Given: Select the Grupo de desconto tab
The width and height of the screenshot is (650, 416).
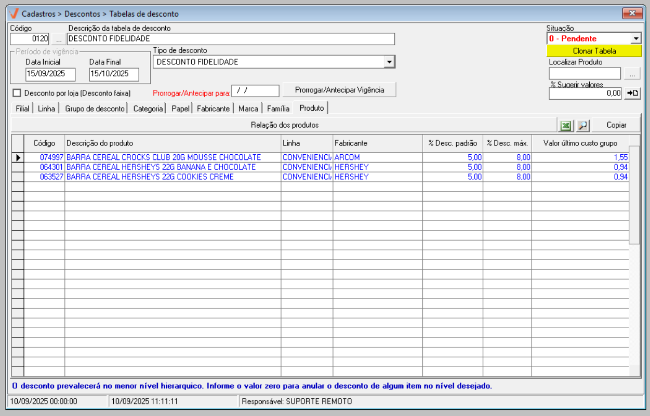Looking at the screenshot, I should (x=95, y=109).
